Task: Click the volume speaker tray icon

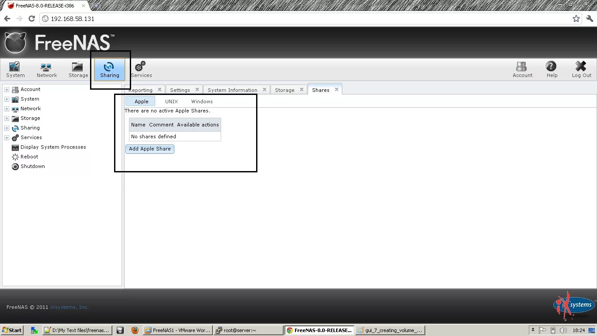Action: coord(563,330)
